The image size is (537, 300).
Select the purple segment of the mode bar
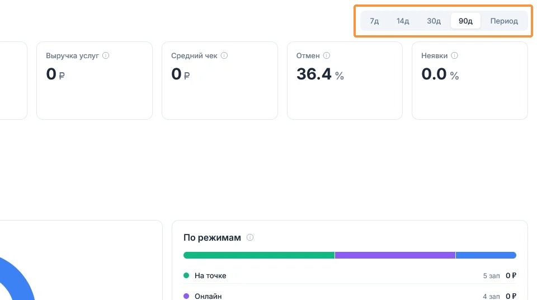coord(395,255)
